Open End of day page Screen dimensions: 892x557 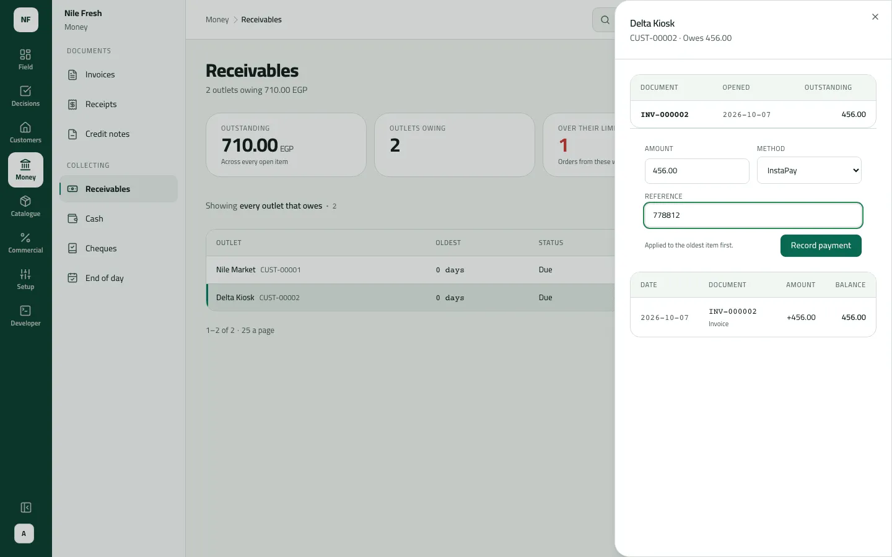click(x=118, y=278)
